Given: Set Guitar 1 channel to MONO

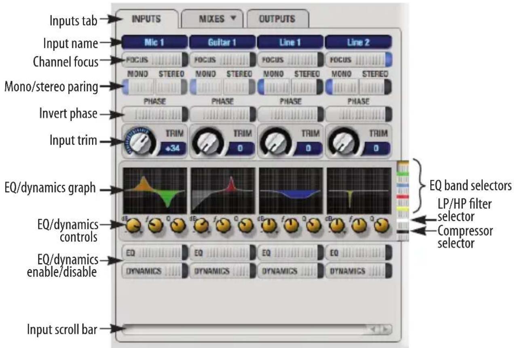Looking at the screenshot, I should click(206, 87).
